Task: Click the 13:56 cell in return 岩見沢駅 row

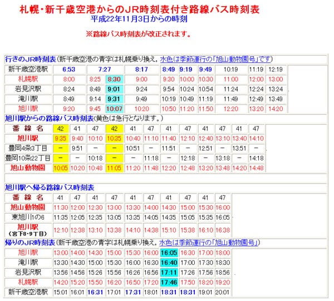Action: click(x=61, y=273)
